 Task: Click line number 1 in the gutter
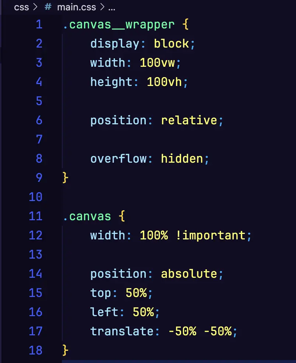(x=39, y=25)
